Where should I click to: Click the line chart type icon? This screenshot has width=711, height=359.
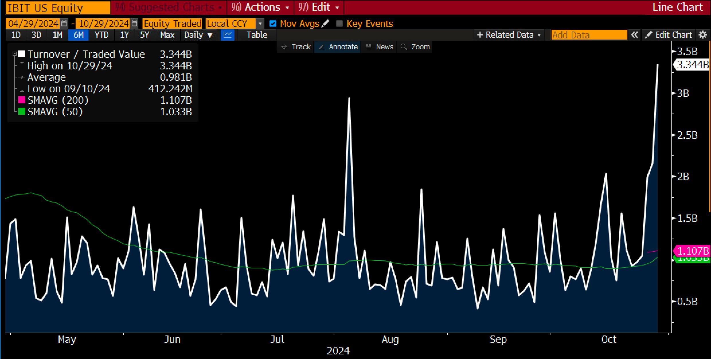tap(227, 35)
